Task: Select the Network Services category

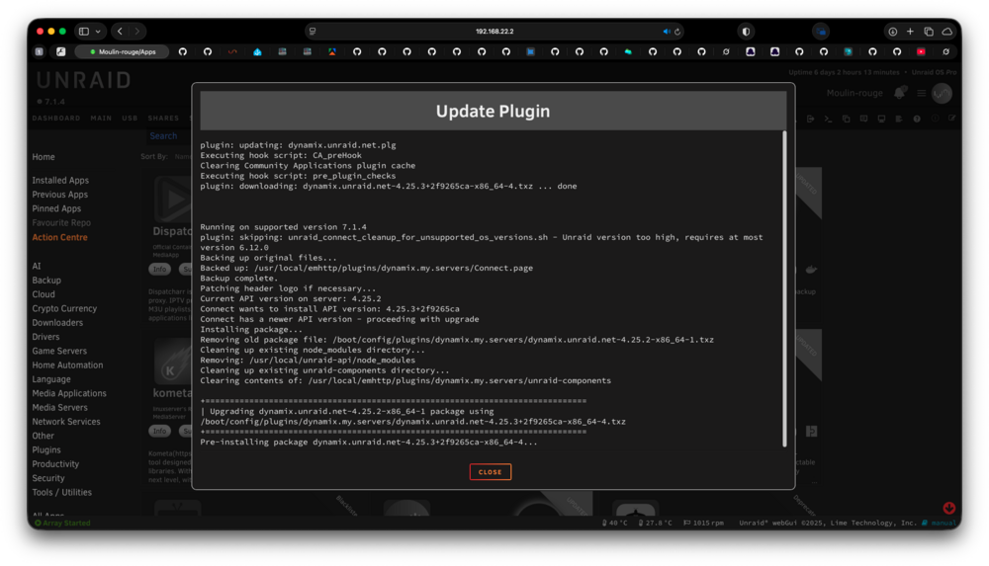Action: tap(66, 421)
